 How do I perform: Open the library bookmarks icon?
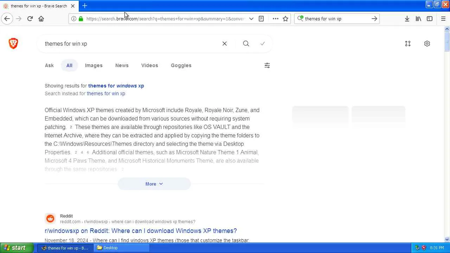click(x=418, y=19)
